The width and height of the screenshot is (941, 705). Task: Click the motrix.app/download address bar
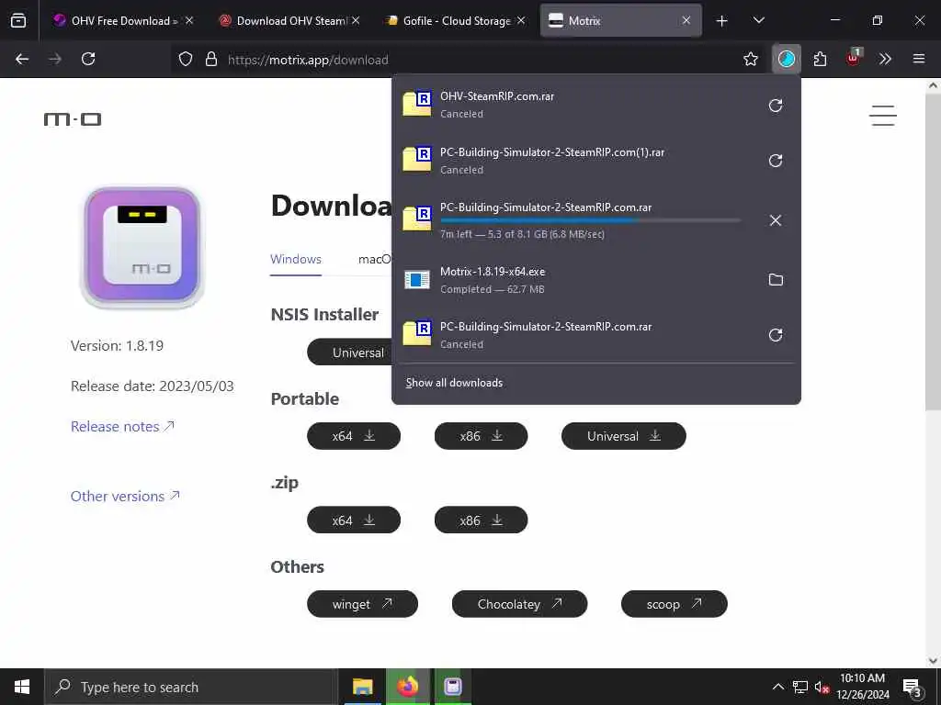(456, 60)
